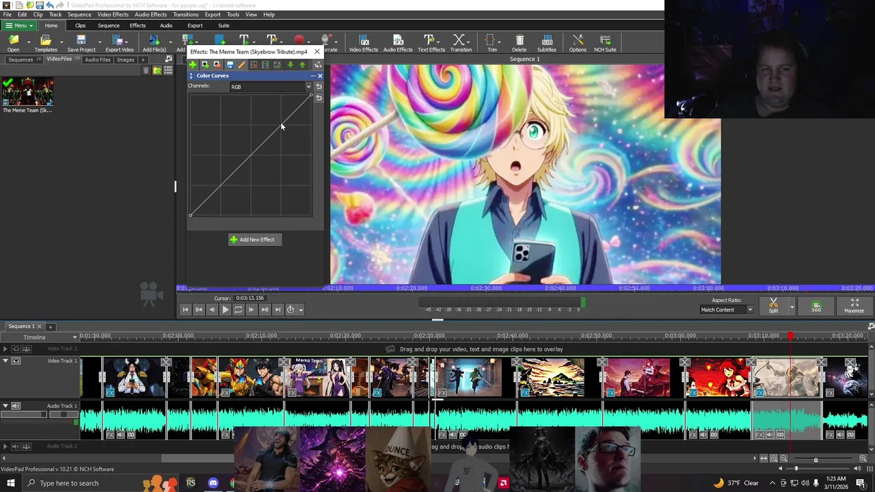This screenshot has height=492, width=875.
Task: Adjust the Audio Track 1 volume slider
Action: coord(23,414)
